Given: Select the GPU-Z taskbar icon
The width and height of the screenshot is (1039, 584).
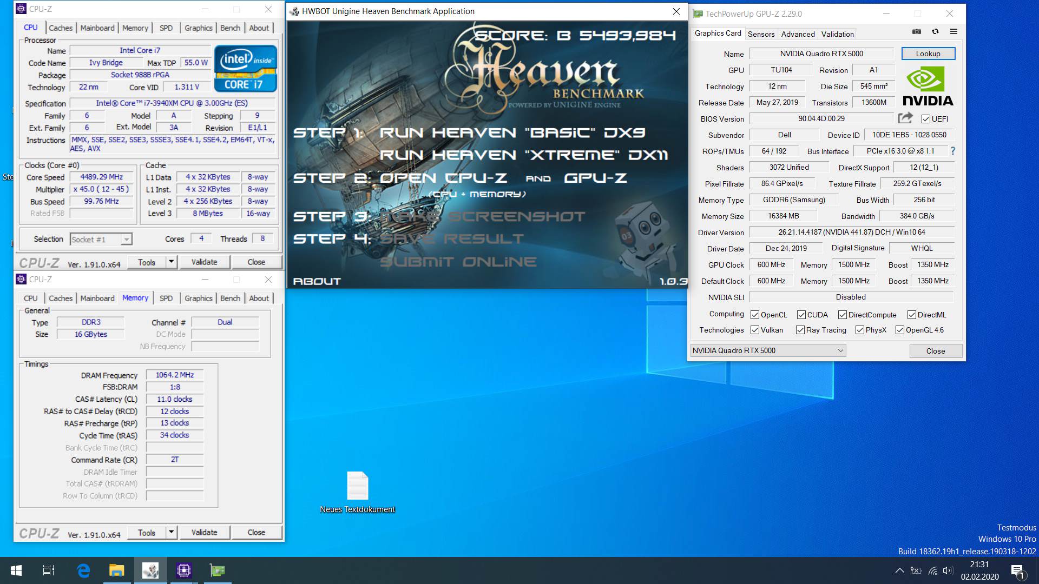Looking at the screenshot, I should (218, 570).
